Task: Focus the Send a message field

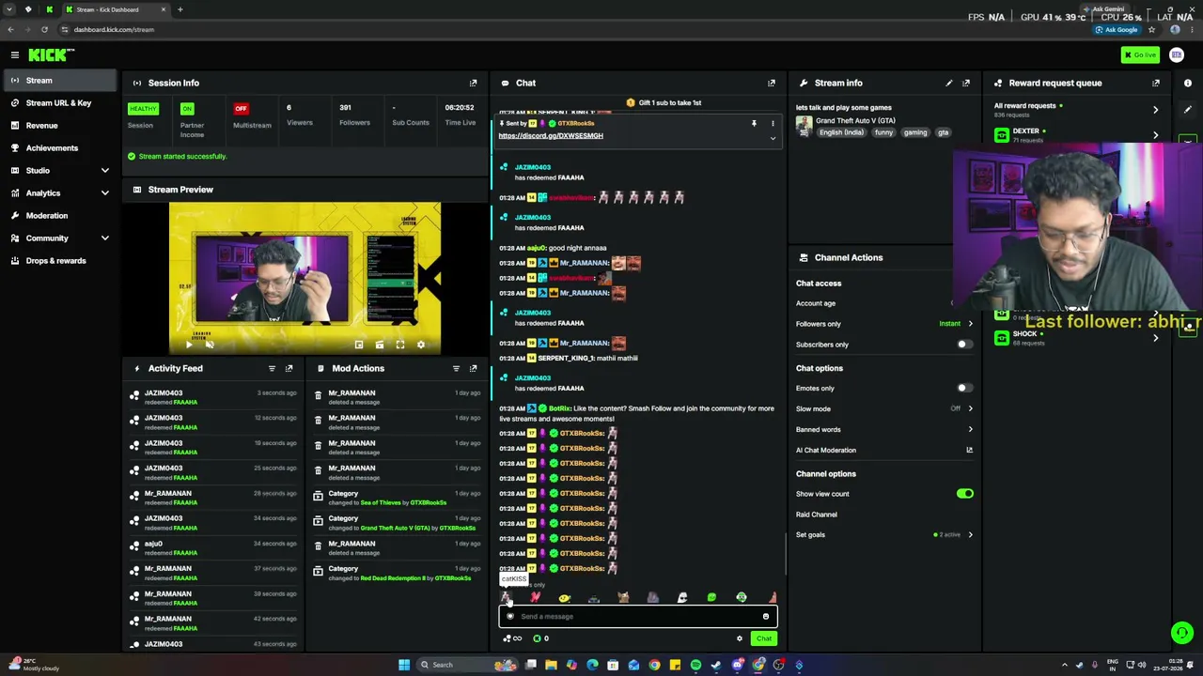Action: tap(638, 617)
